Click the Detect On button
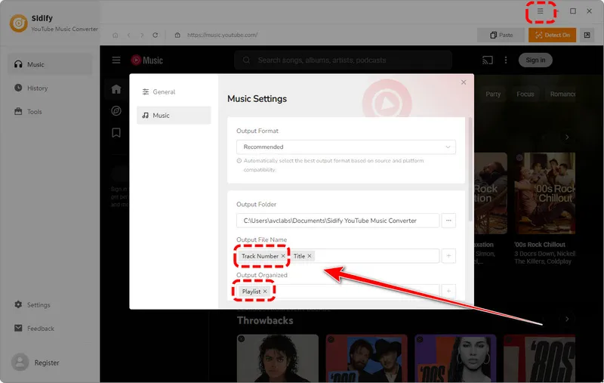Screen dimensions: 604x383 pos(552,35)
